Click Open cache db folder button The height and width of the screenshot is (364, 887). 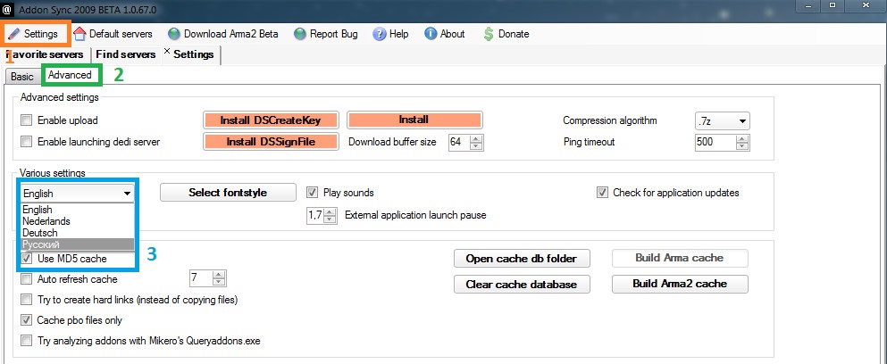[522, 259]
